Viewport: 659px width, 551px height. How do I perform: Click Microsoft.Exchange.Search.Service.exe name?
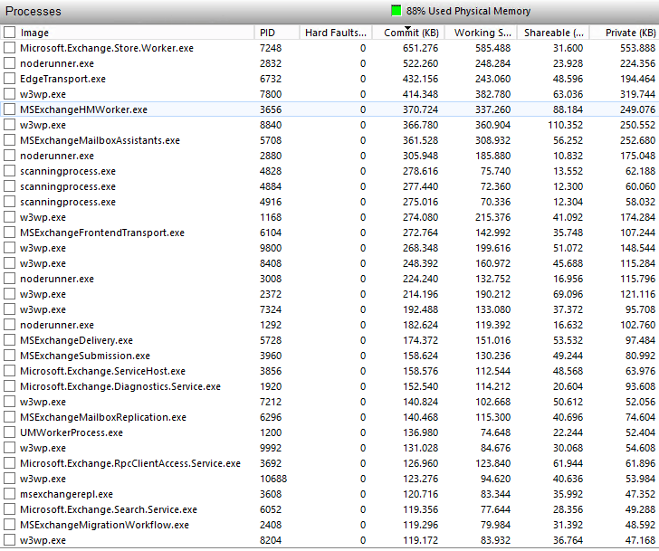pyautogui.click(x=109, y=509)
